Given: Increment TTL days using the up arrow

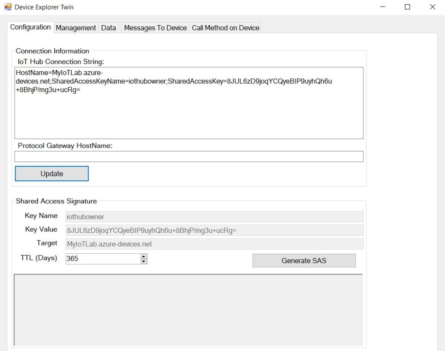Looking at the screenshot, I should (143, 256).
